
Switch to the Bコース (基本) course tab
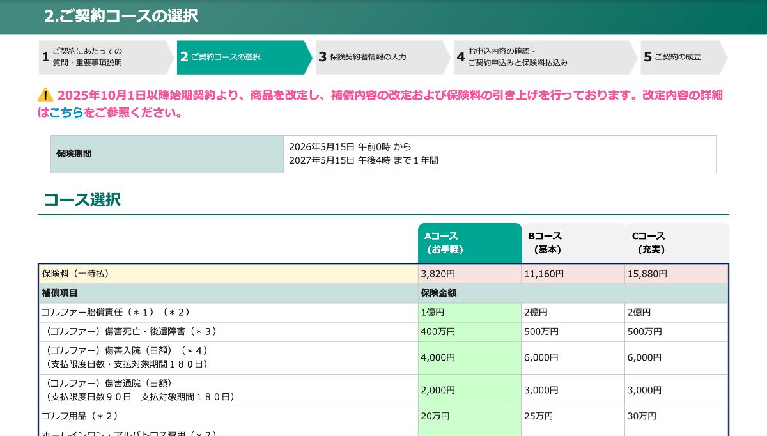[x=573, y=243]
